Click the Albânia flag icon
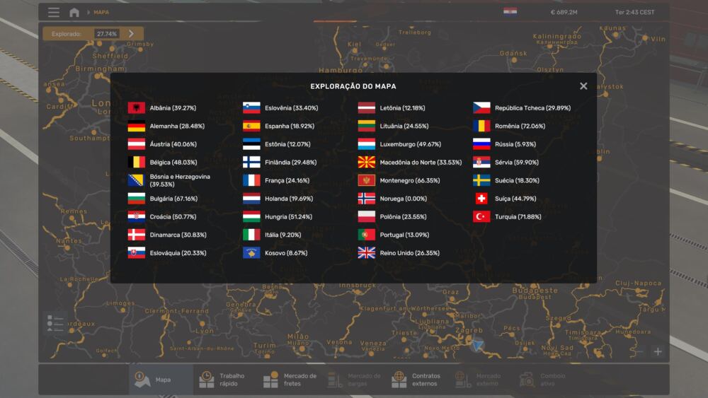Image resolution: width=708 pixels, height=398 pixels. click(x=137, y=108)
